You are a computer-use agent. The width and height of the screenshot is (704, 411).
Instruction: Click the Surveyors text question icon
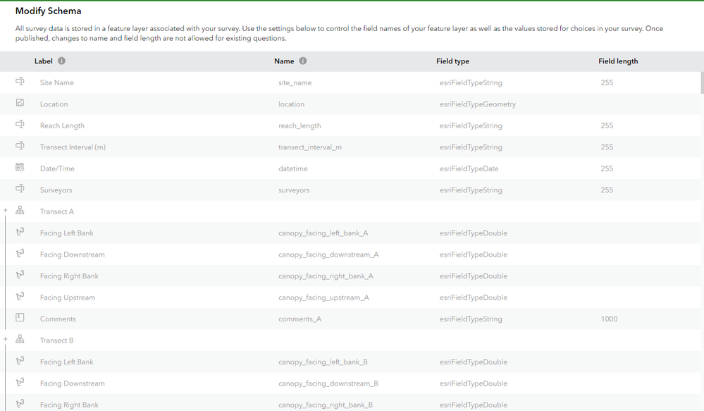coord(20,190)
